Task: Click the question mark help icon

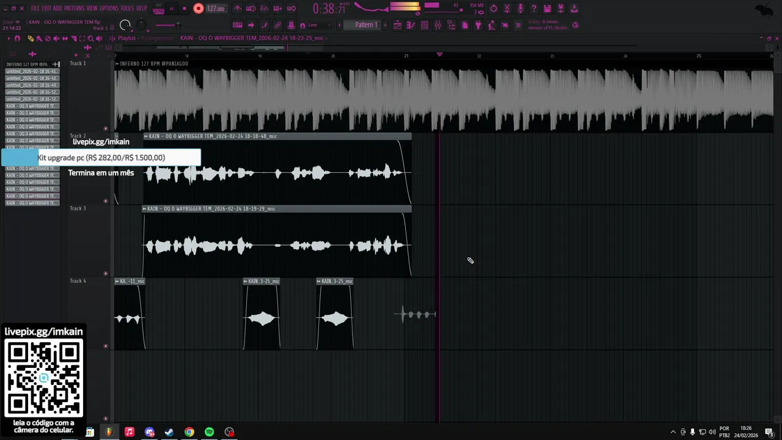Action: tap(534, 9)
